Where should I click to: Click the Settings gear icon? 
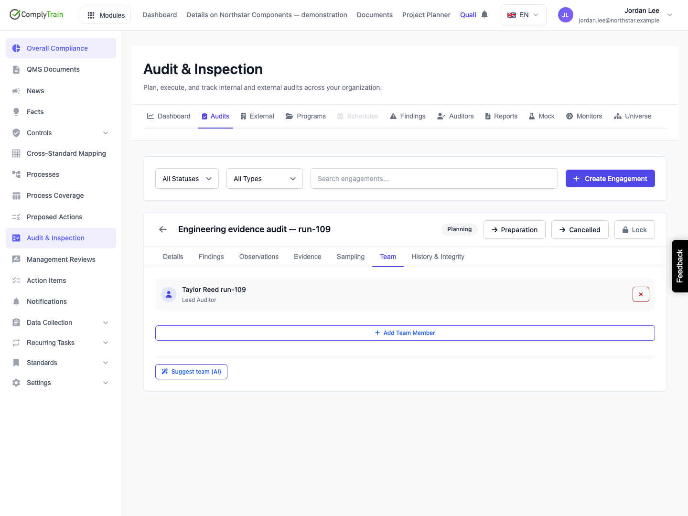coord(16,383)
